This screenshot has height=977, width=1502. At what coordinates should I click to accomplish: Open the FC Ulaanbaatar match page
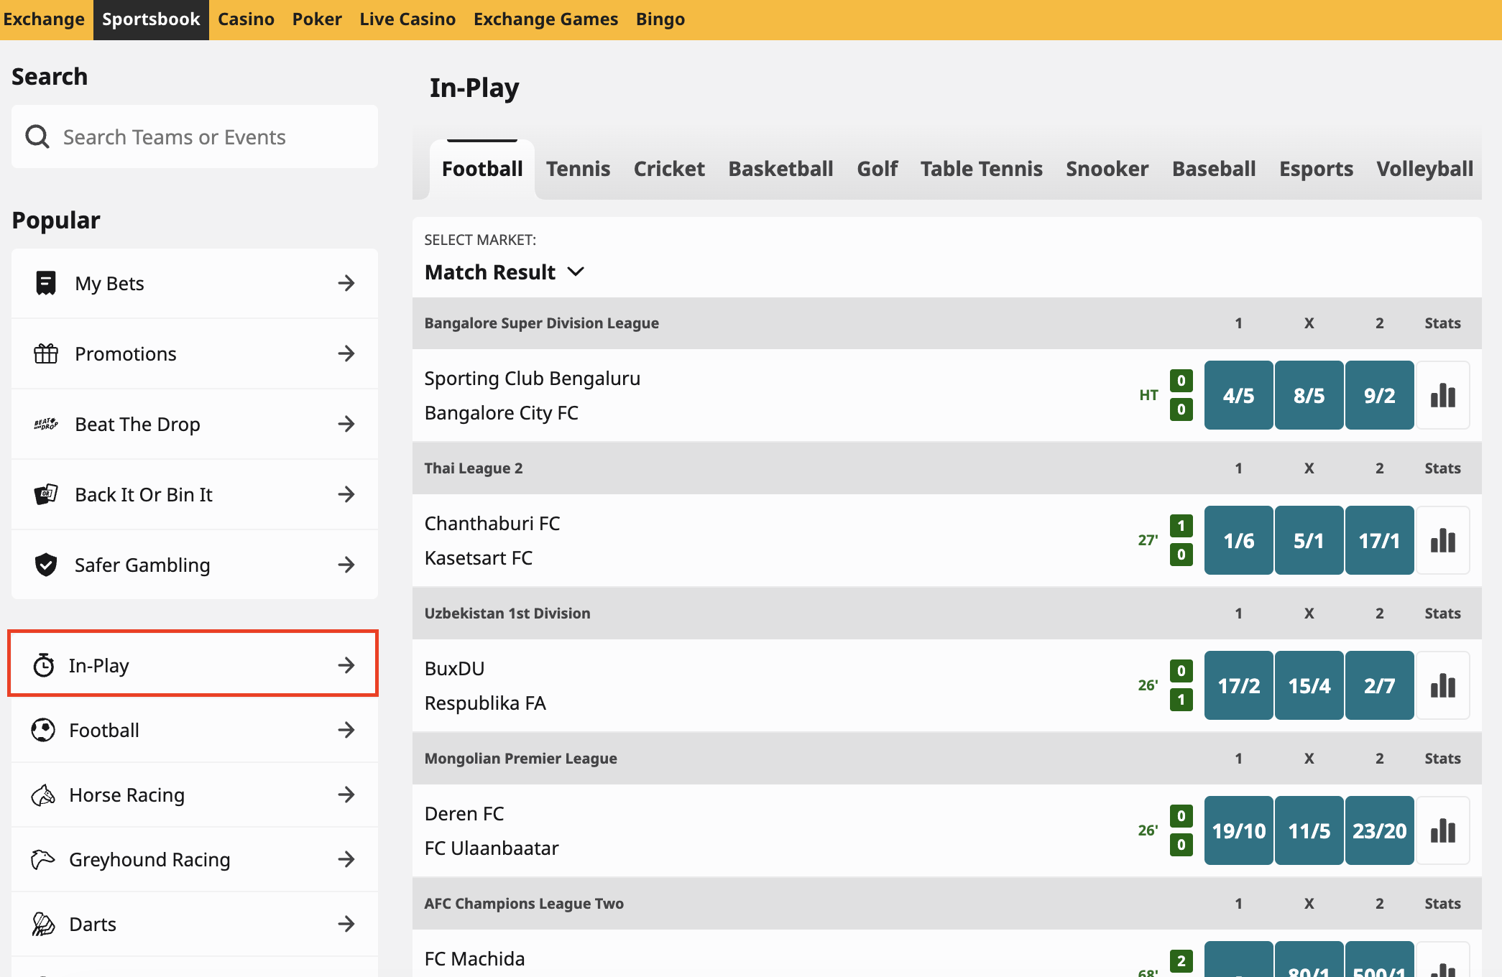[492, 848]
